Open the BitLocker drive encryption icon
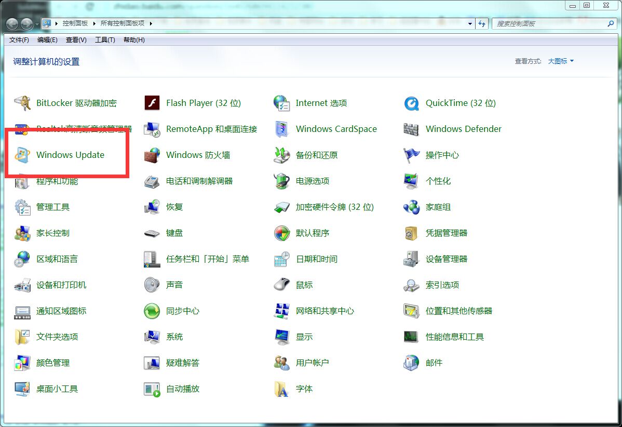Viewport: 622px width, 427px height. point(22,103)
